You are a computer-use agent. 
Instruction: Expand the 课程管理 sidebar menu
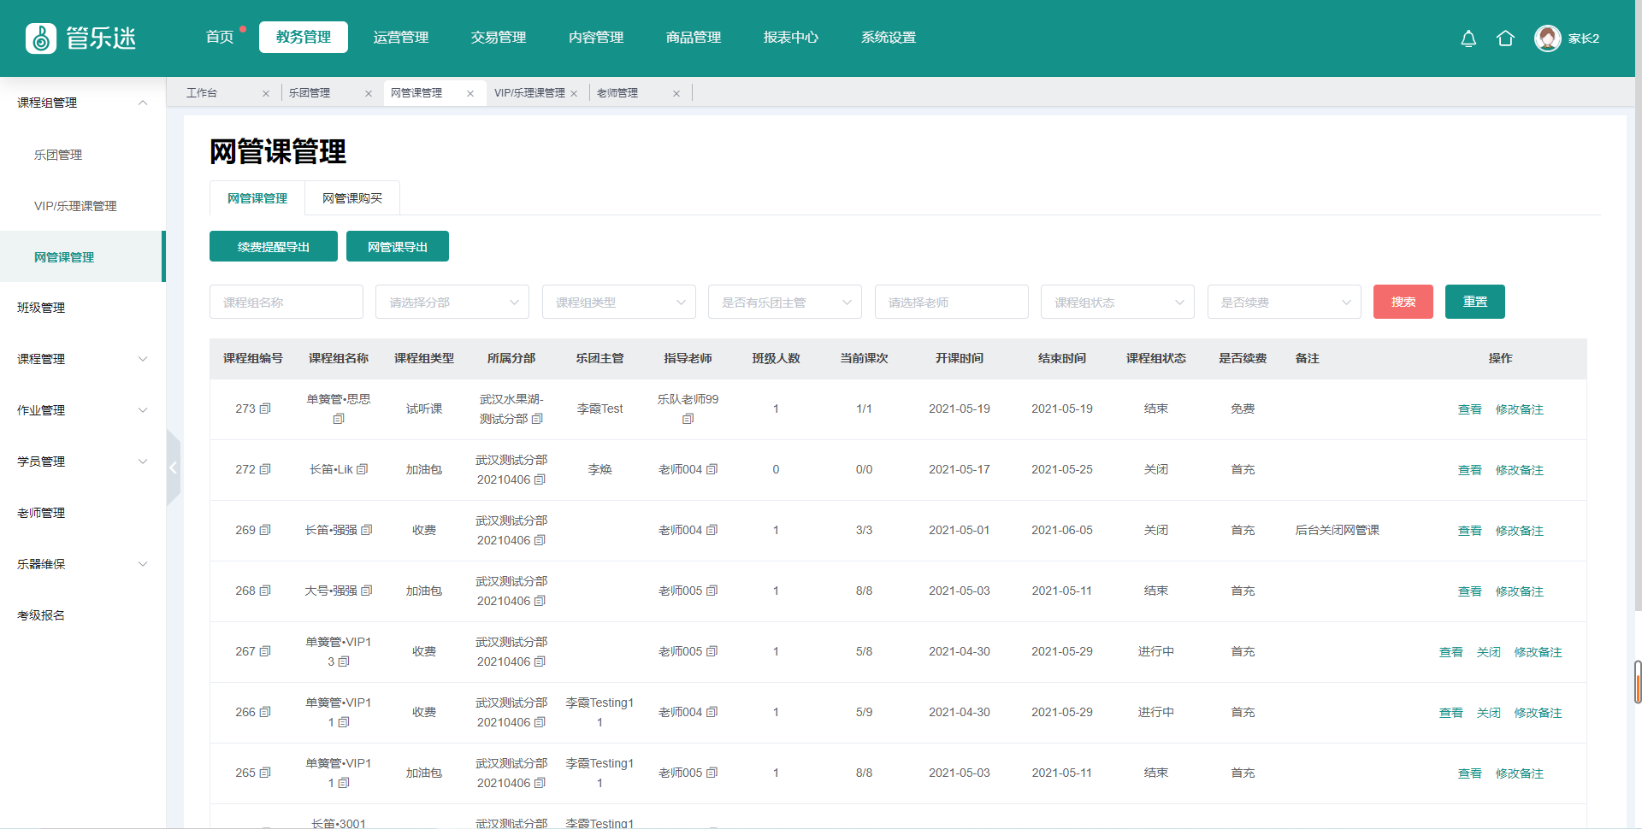point(82,359)
